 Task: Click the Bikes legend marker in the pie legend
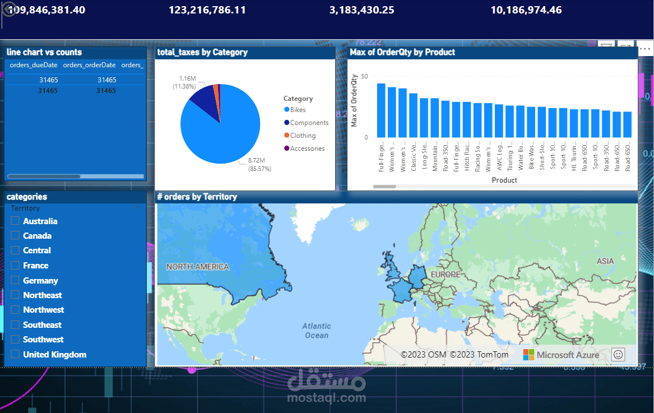pos(288,109)
